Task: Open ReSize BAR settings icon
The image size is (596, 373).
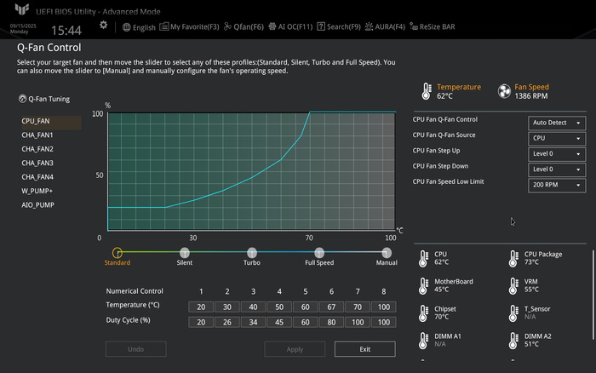Action: coord(413,27)
